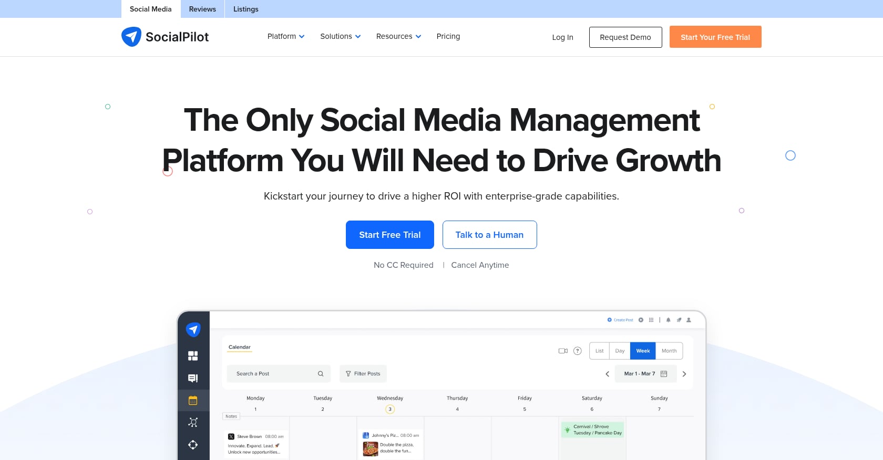Click the pizza thumbnail on Johnny's post
The height and width of the screenshot is (460, 883).
tap(371, 448)
